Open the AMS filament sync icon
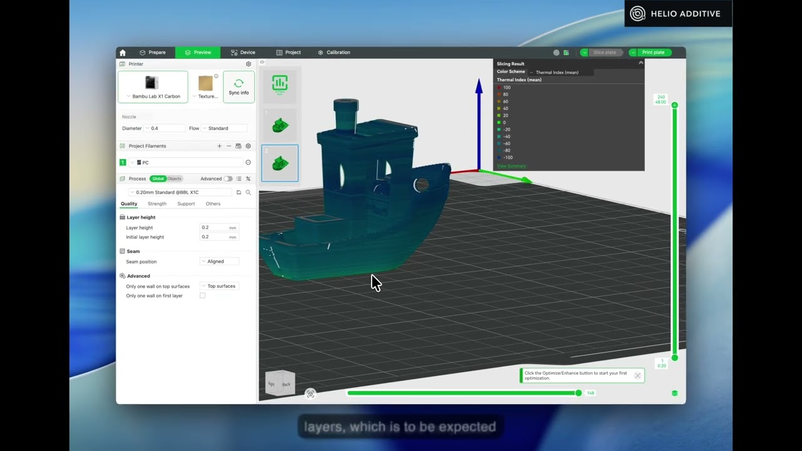This screenshot has width=802, height=451. click(238, 146)
